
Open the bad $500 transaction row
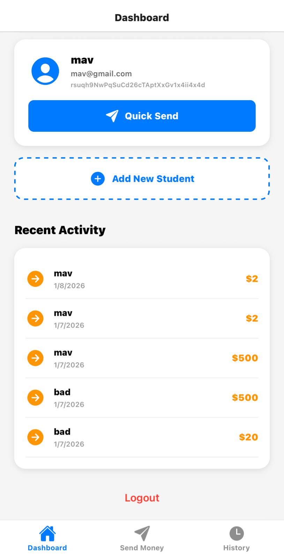pyautogui.click(x=142, y=398)
